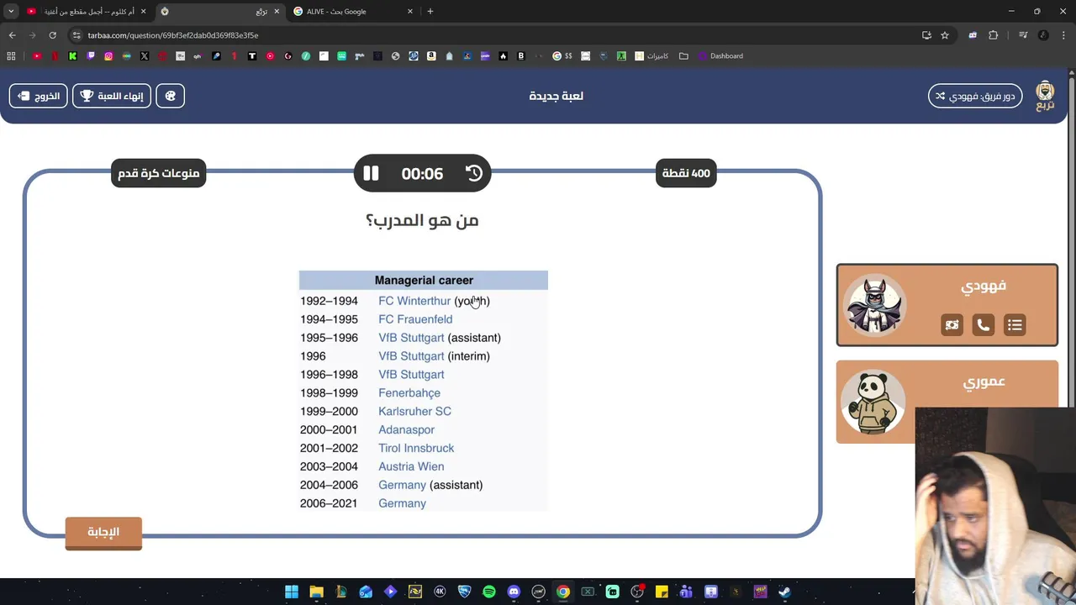This screenshot has height=605, width=1076.
Task: Click the Adanaspor link
Action: [x=406, y=430]
